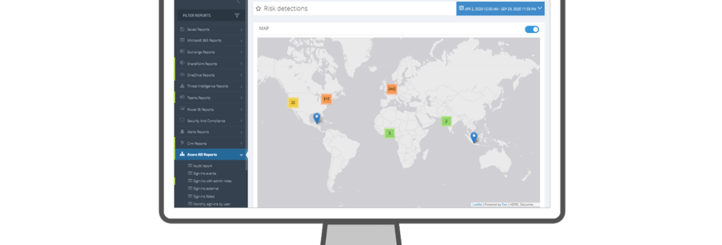Click the Alerts Reports bell icon

182,132
